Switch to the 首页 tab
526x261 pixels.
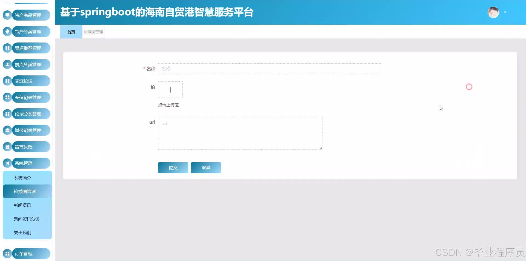pos(71,32)
